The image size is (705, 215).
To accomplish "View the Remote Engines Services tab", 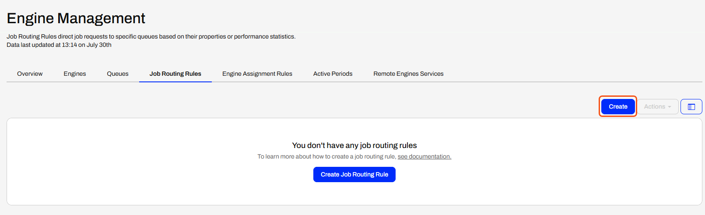I will tap(408, 74).
